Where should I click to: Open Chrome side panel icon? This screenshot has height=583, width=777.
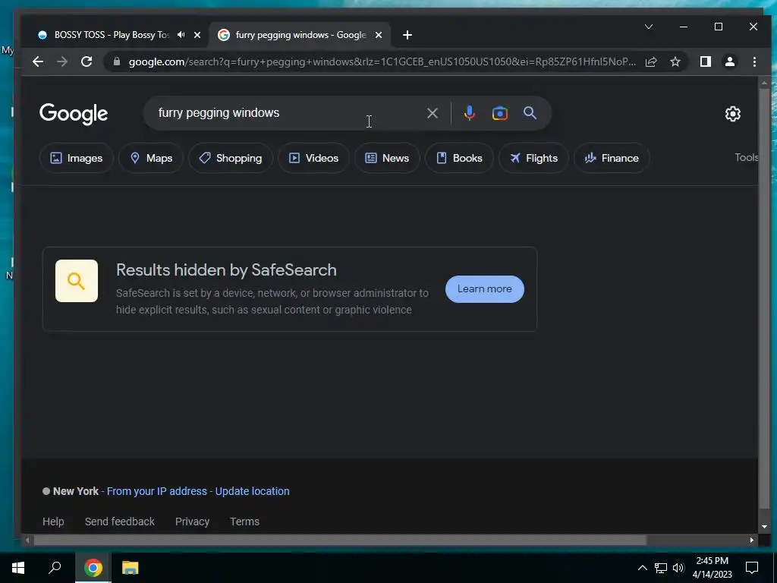pyautogui.click(x=706, y=61)
